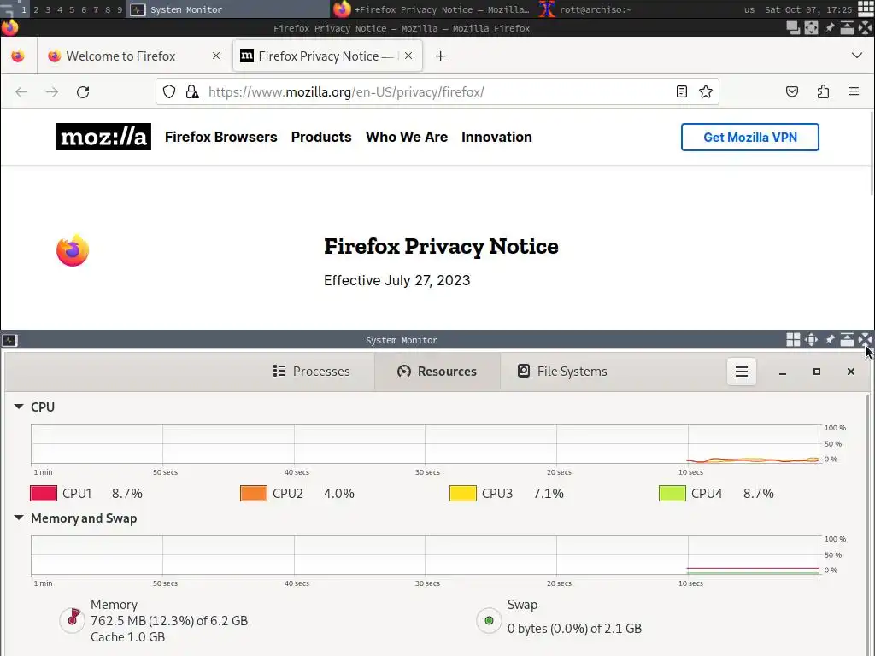Click the padlock site information icon
Screen dimensions: 875x656
(192, 91)
